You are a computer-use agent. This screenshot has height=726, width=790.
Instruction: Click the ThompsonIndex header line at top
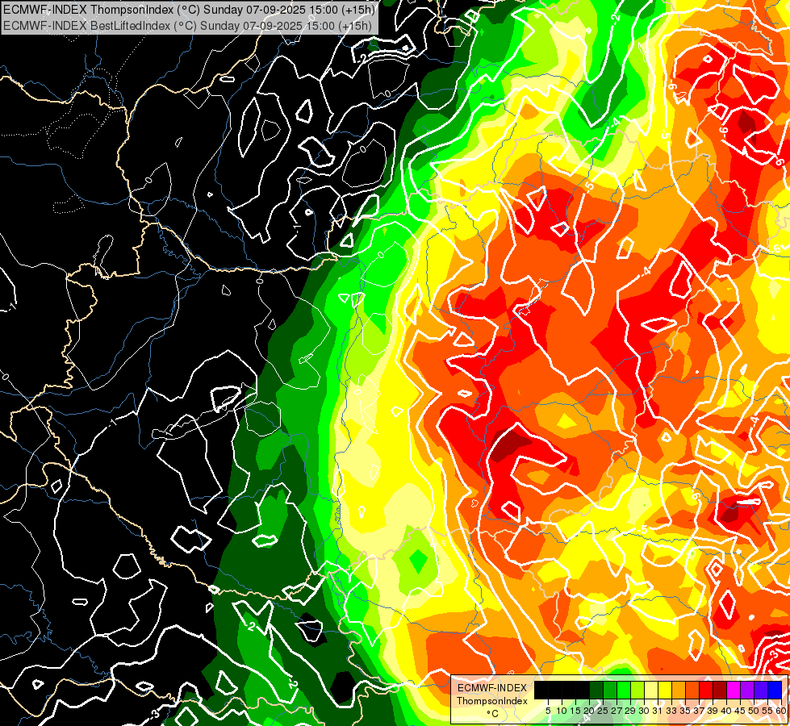pos(189,9)
